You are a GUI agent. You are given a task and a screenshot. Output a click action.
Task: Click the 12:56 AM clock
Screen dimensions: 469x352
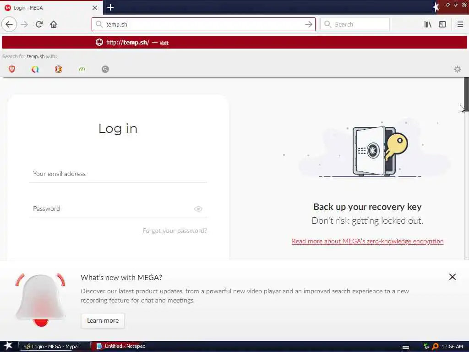[452, 346]
